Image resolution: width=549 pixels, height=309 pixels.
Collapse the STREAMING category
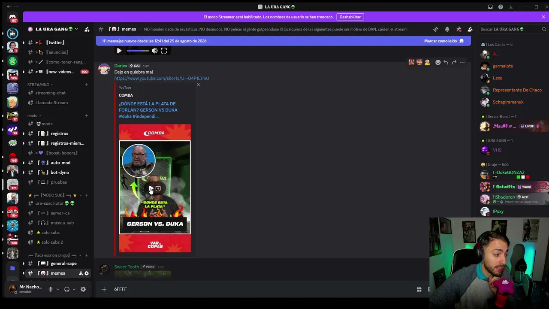(40, 85)
